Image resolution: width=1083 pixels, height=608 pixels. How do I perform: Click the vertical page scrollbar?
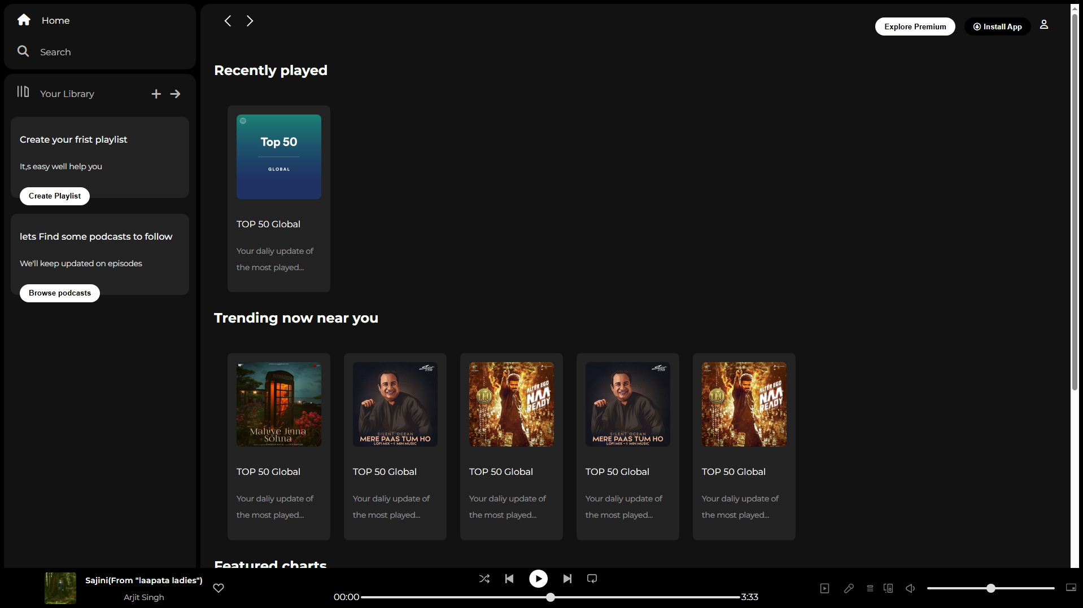1075,203
